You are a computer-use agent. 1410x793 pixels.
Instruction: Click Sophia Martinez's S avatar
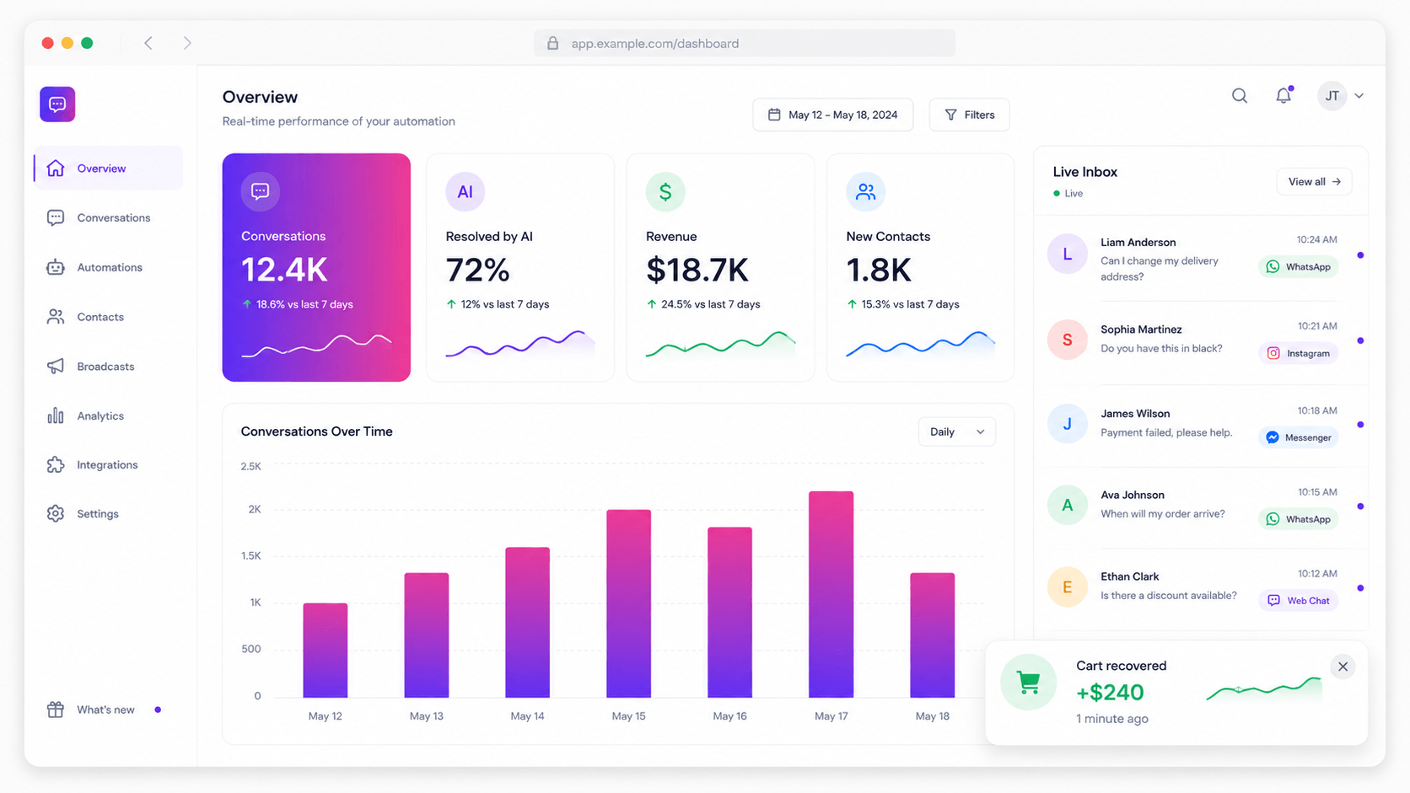click(x=1068, y=340)
